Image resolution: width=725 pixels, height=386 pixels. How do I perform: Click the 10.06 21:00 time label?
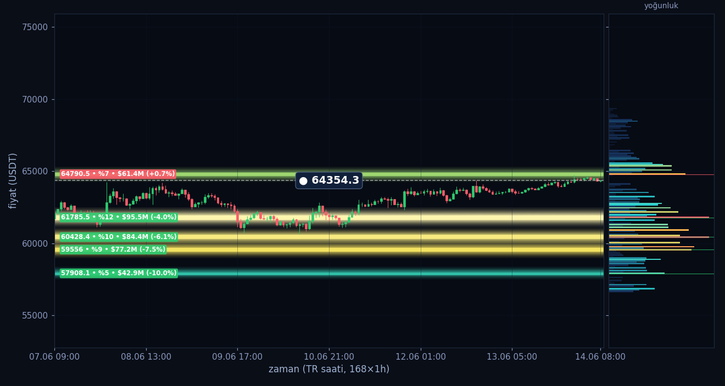(x=329, y=357)
